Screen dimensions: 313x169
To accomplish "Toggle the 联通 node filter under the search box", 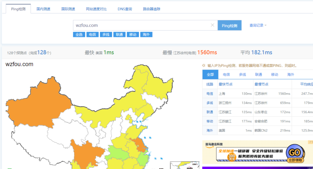I will pyautogui.click(x=119, y=35).
